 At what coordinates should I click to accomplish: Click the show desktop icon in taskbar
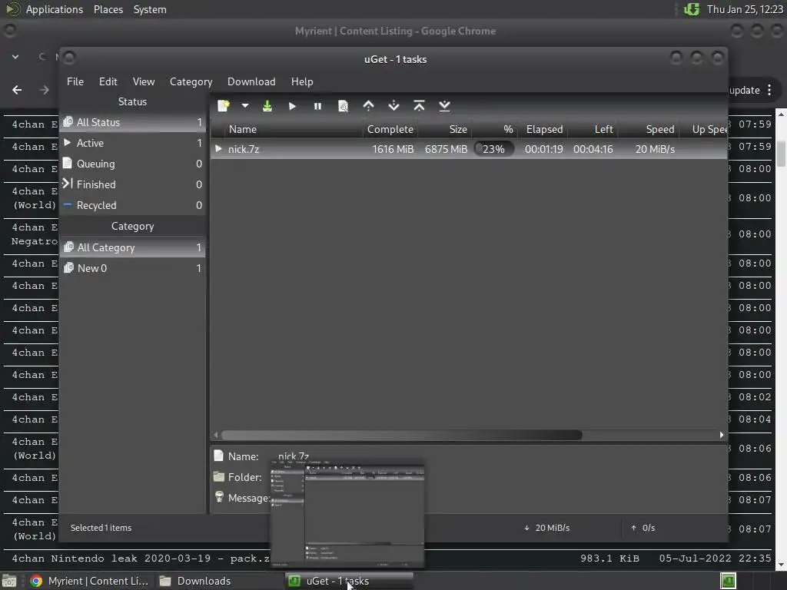click(x=9, y=582)
